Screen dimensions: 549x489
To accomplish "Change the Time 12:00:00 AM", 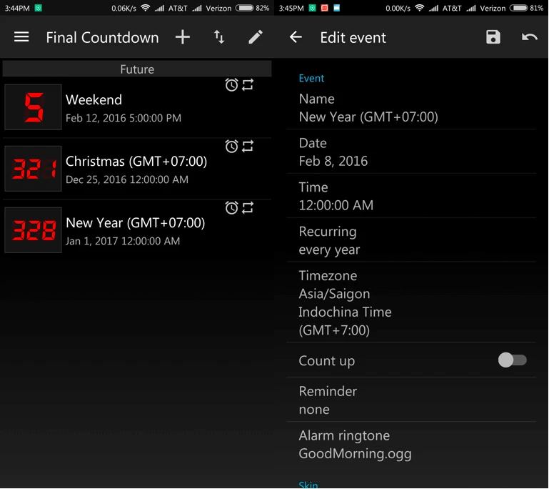I will click(x=411, y=196).
